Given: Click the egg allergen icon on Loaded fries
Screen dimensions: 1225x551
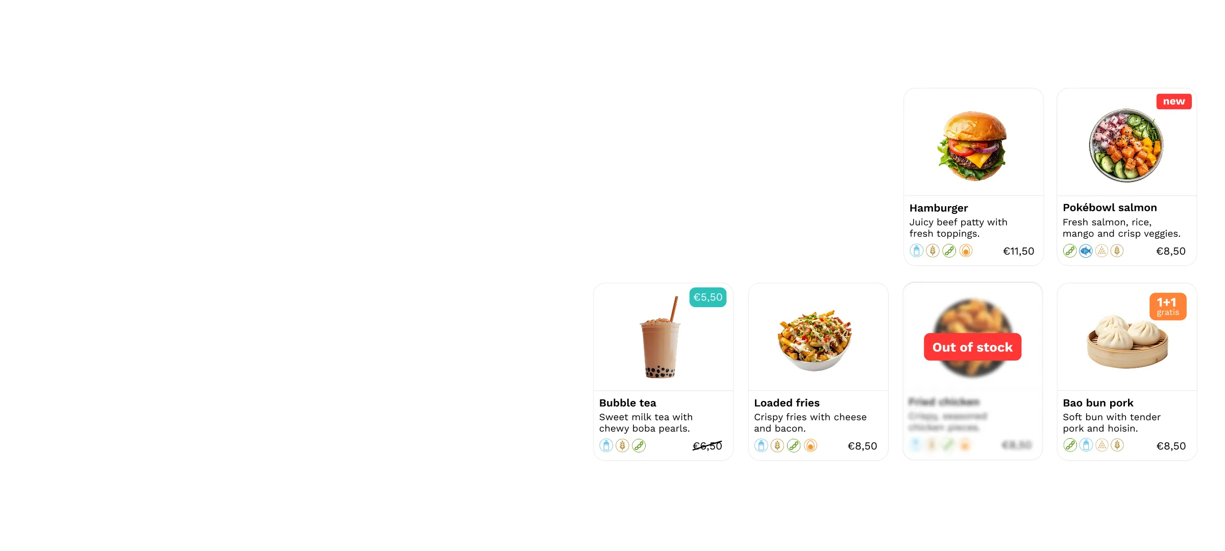Looking at the screenshot, I should tap(811, 446).
